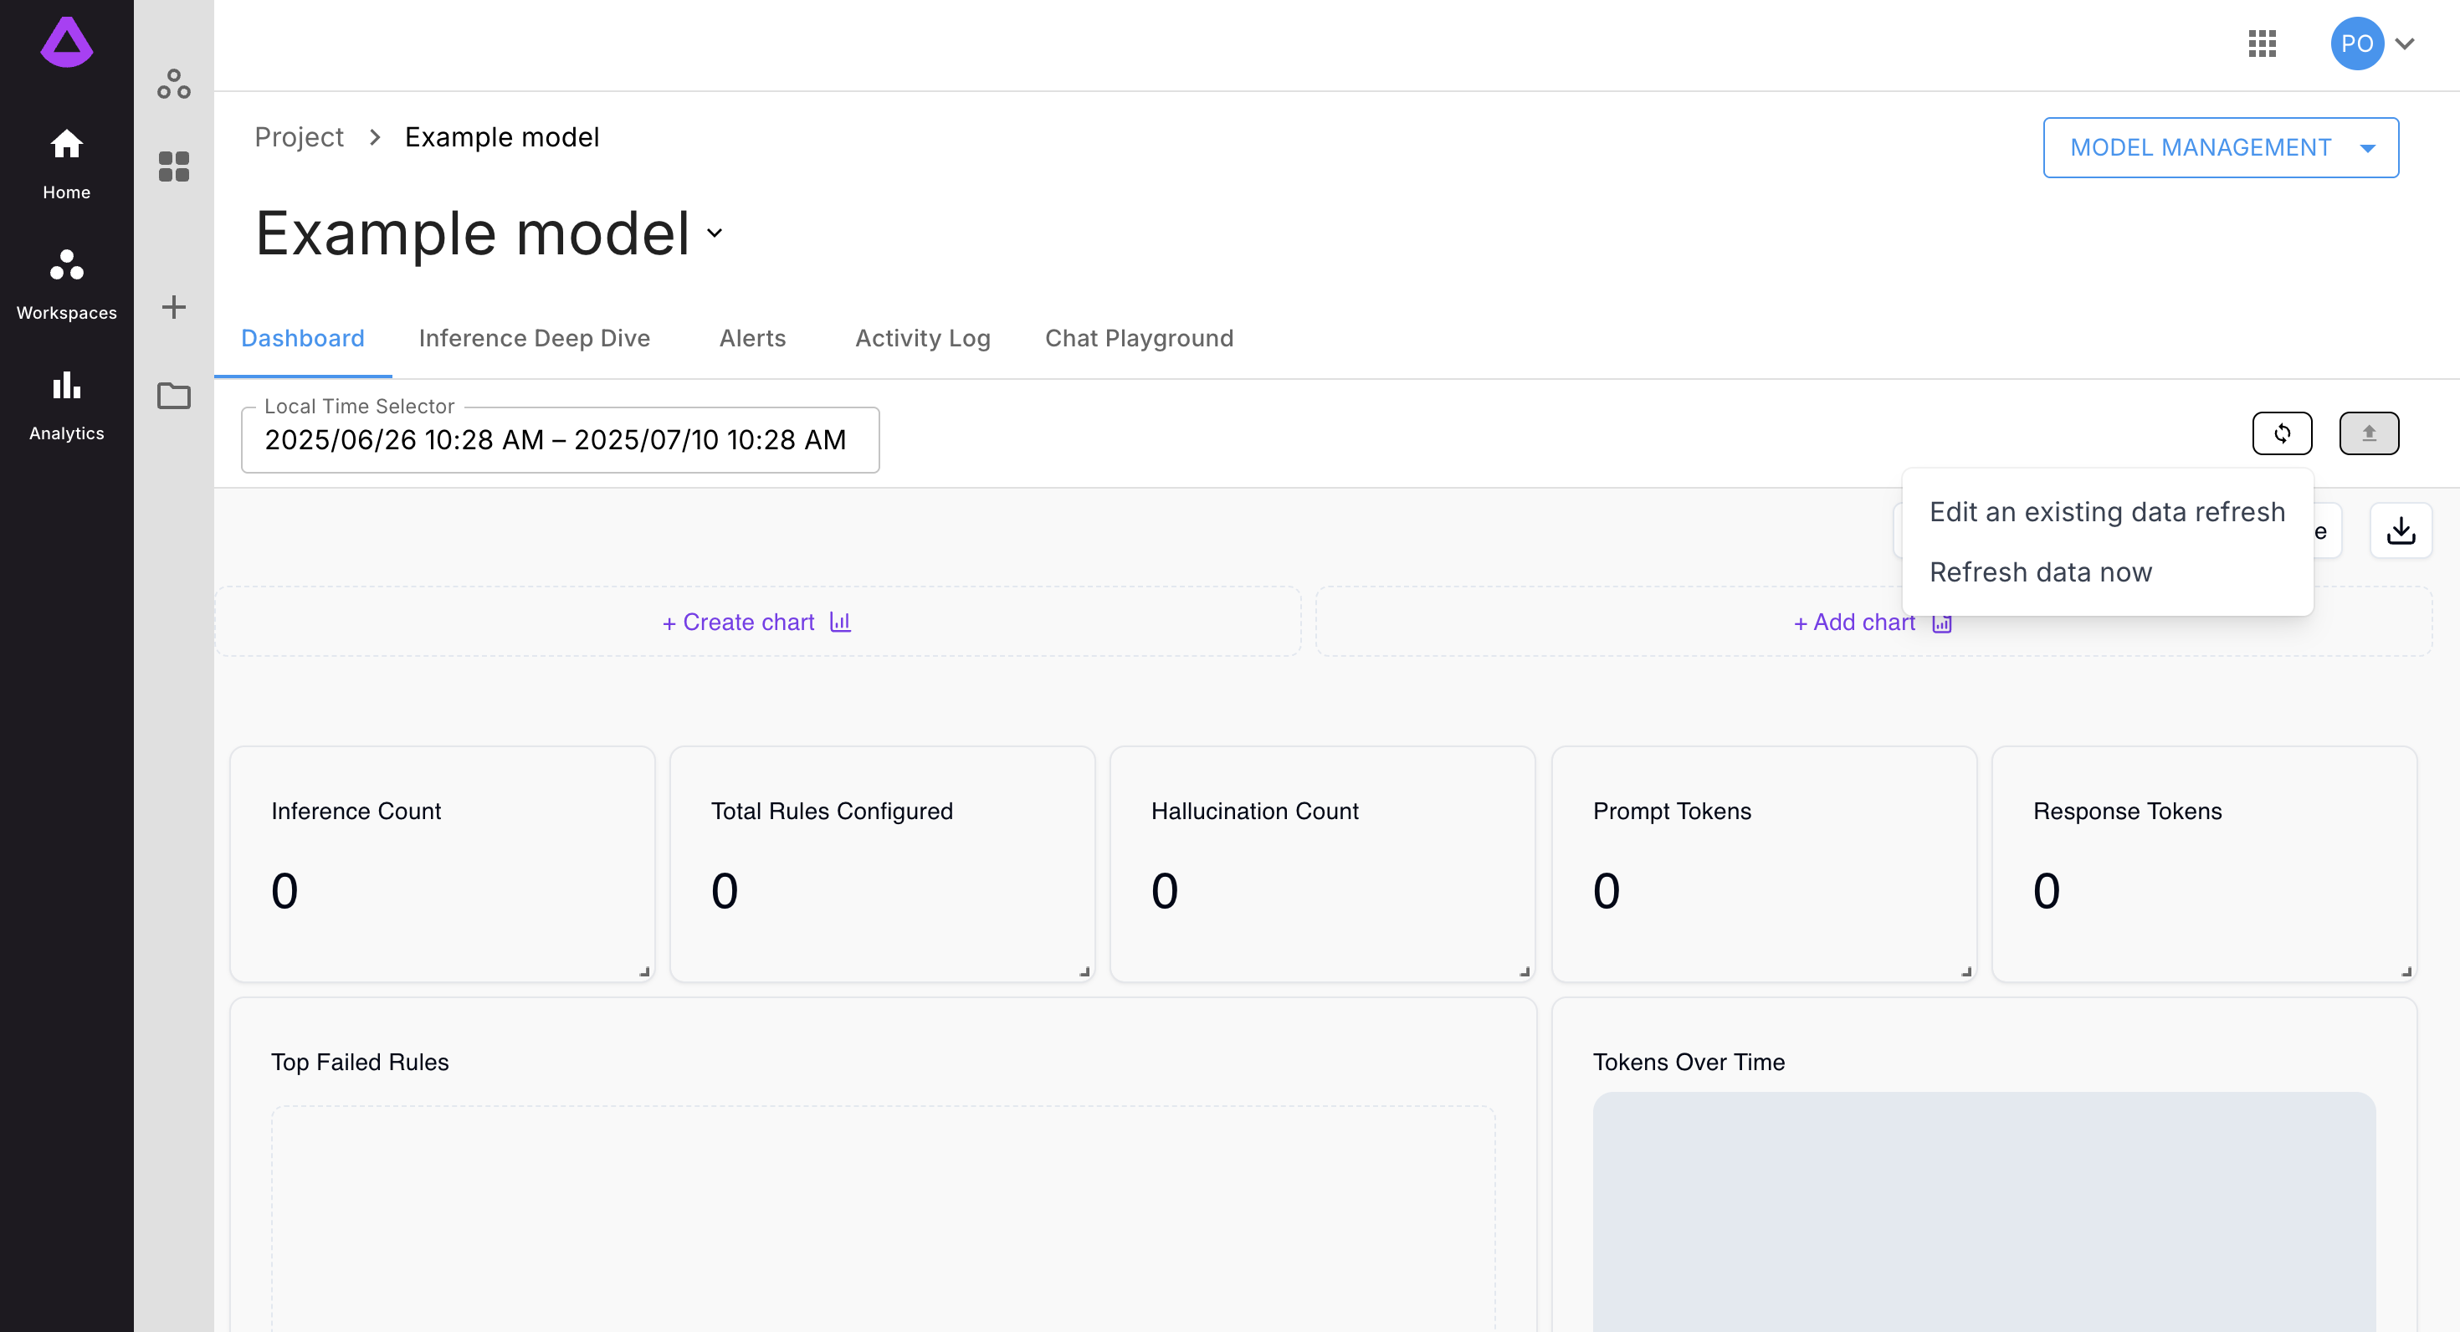
Task: Click Response Tokens card resize handle
Action: (2406, 972)
